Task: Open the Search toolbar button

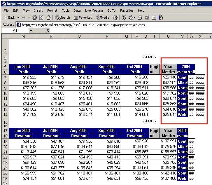Action: pyautogui.click(x=62, y=18)
